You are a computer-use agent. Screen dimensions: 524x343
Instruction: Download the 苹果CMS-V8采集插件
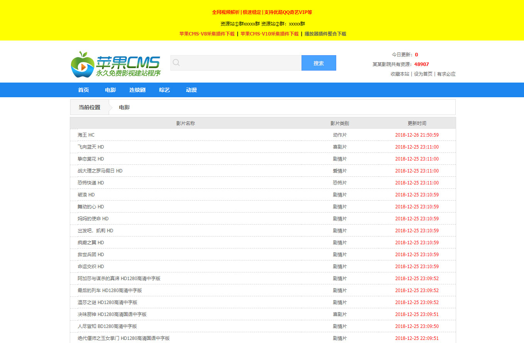click(x=206, y=34)
